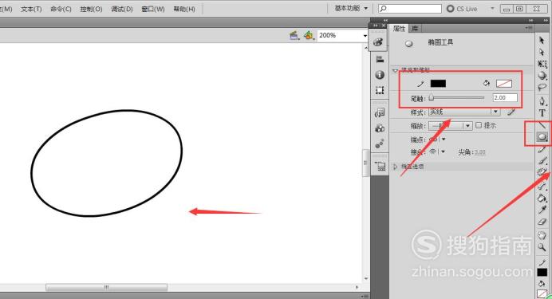
Task: Switch to the 属性 properties tab
Action: point(399,29)
